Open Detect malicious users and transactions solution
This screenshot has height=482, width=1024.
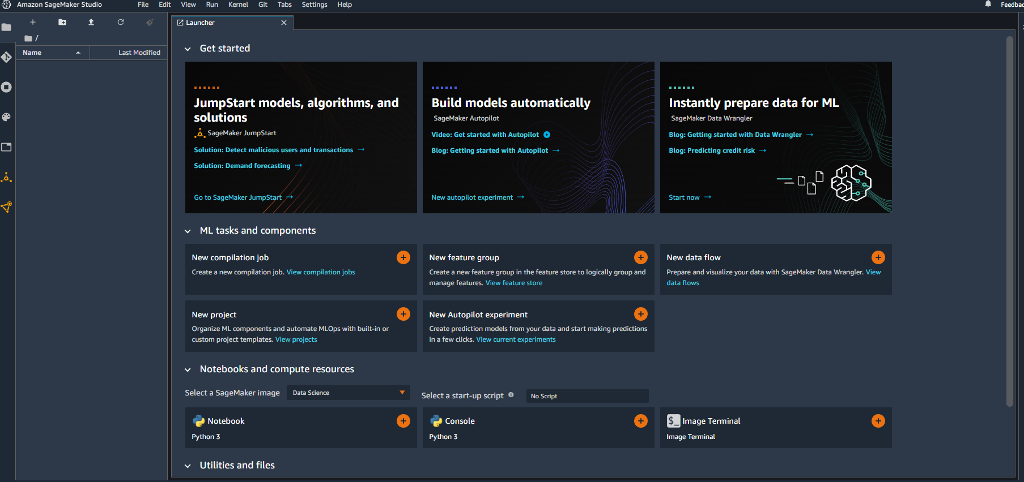tap(279, 150)
